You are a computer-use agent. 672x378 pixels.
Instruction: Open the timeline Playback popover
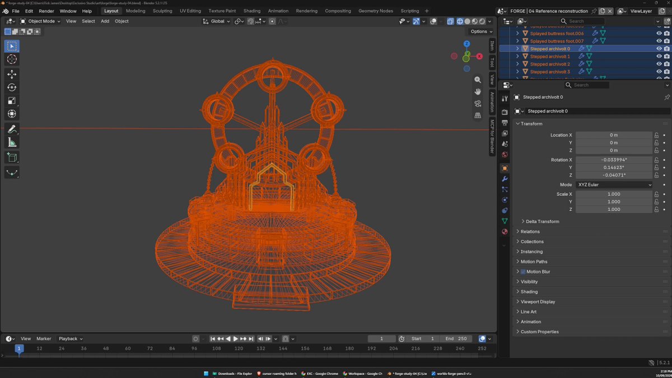[71, 339]
